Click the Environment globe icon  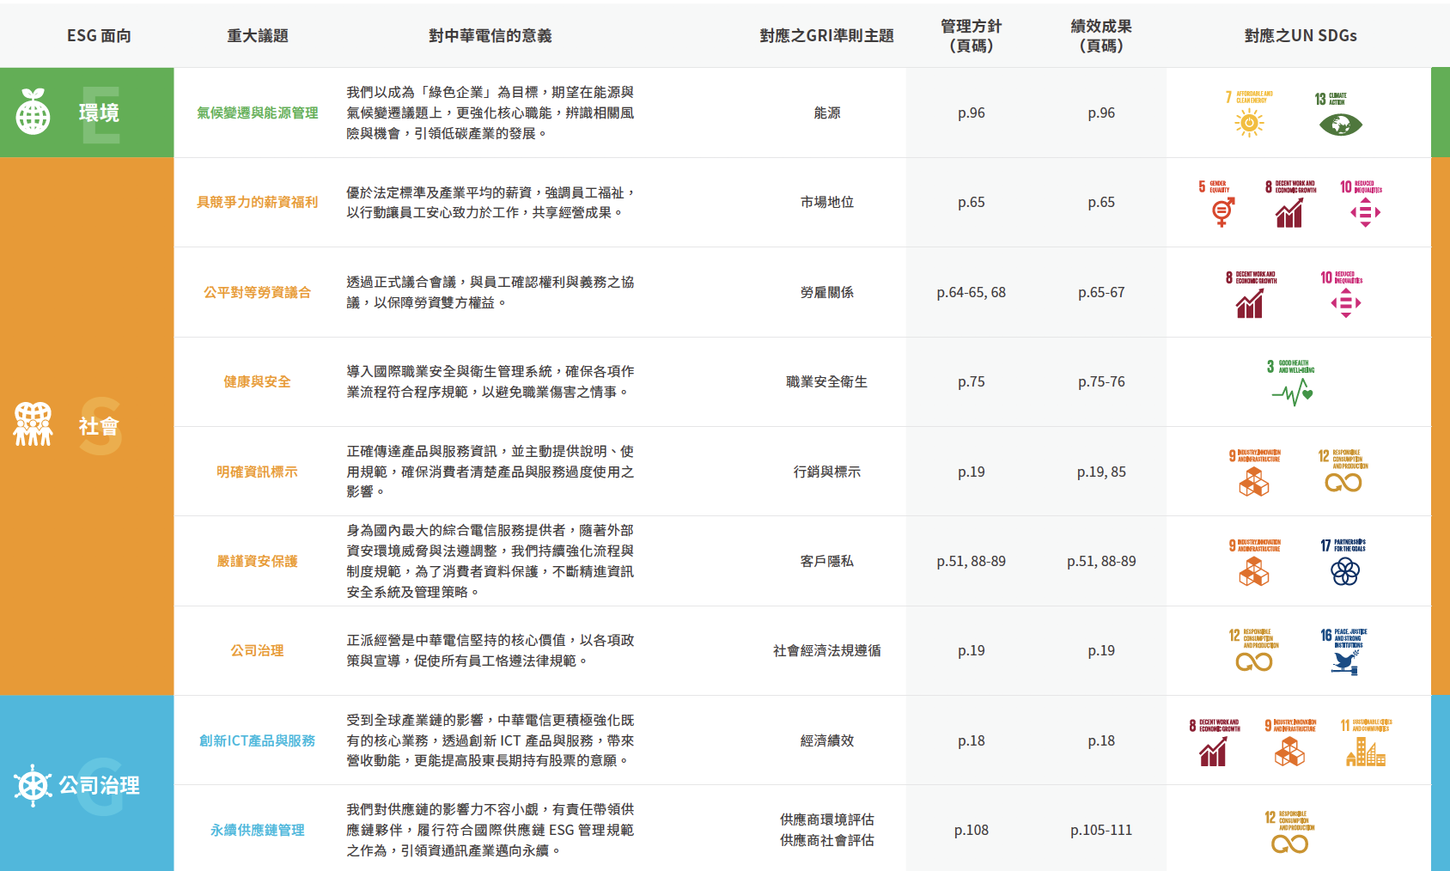point(33,113)
